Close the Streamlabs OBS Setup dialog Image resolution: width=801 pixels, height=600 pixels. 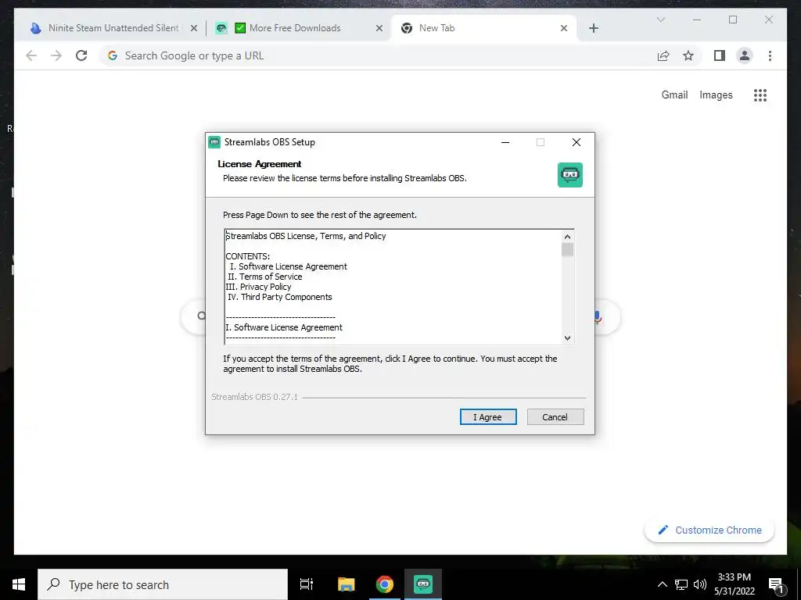(x=577, y=142)
